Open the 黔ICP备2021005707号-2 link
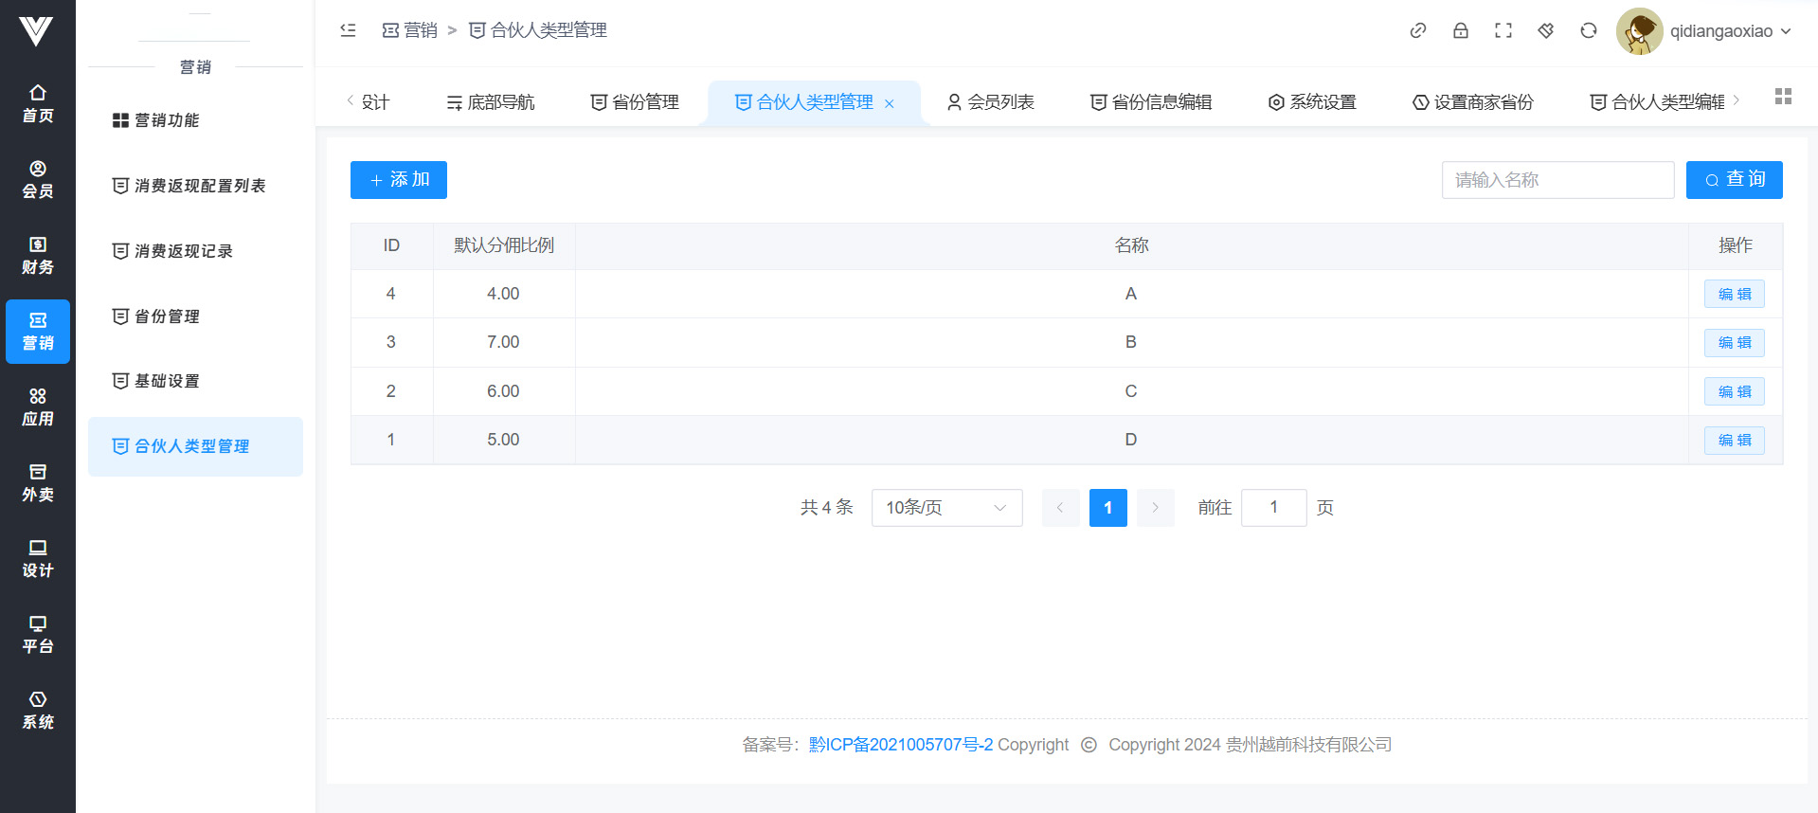 tap(900, 745)
